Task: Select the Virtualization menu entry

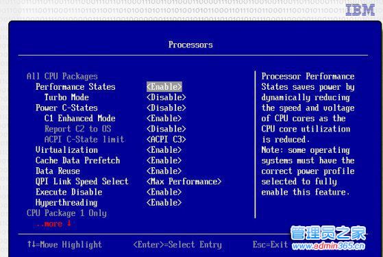Action: coord(66,150)
